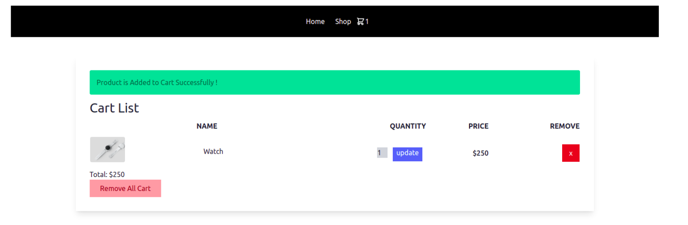Select the REMOVE column header
This screenshot has width=688, height=225.
pyautogui.click(x=565, y=126)
